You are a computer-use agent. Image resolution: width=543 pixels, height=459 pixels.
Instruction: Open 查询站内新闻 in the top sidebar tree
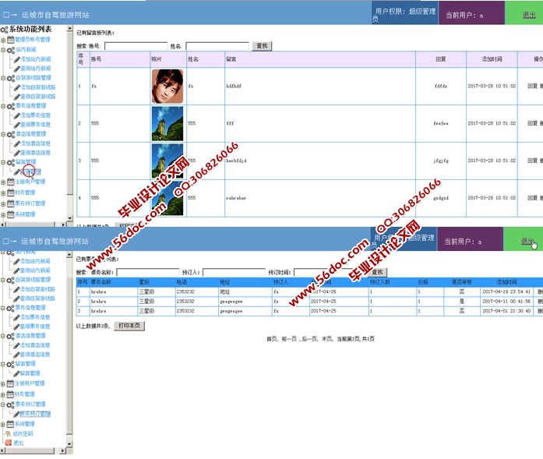point(36,69)
